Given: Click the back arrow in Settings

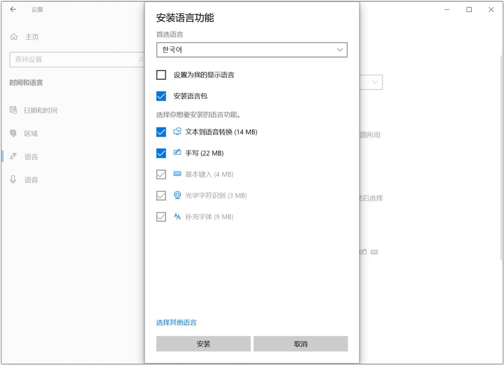Looking at the screenshot, I should point(13,10).
